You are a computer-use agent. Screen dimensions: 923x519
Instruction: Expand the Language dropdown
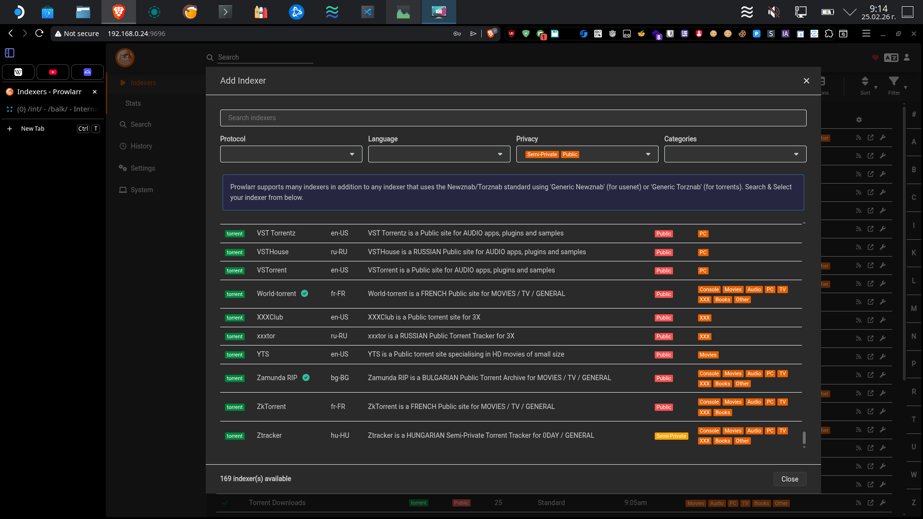(x=439, y=154)
